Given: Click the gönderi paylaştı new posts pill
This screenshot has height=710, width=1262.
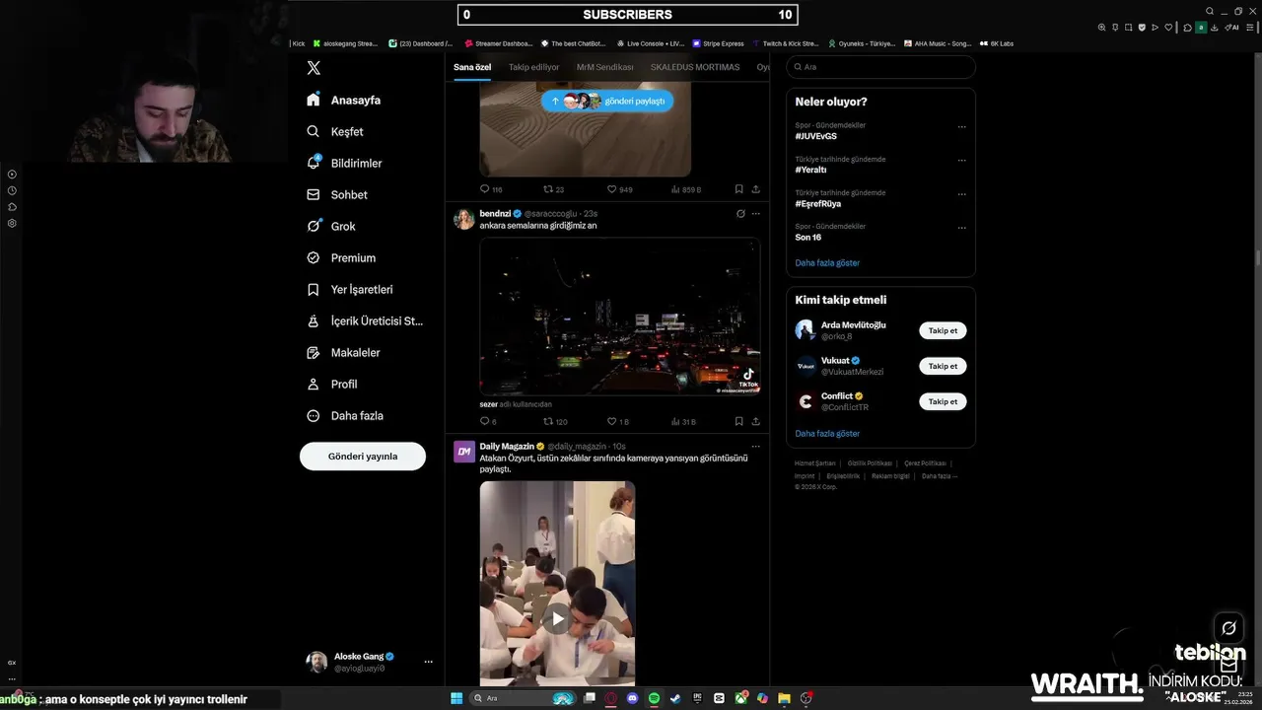Looking at the screenshot, I should coord(607,101).
